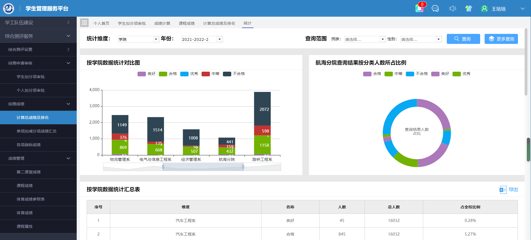Open the chat messages icon
531x240 pixels.
(435, 9)
